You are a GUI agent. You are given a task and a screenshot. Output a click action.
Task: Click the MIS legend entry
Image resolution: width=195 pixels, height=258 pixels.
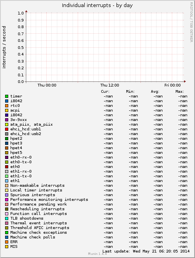pos(14,247)
